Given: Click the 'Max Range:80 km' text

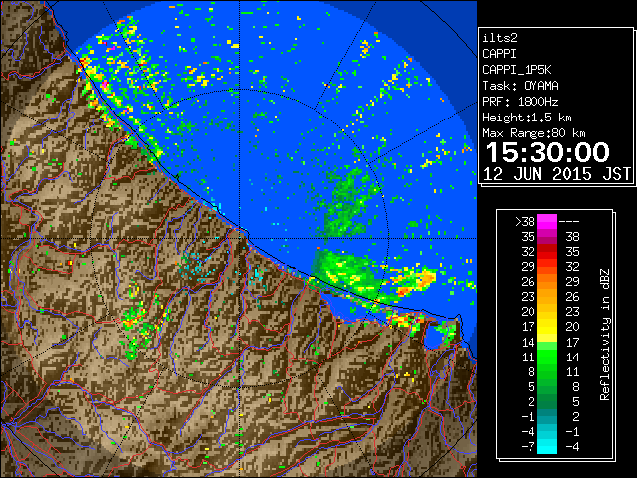Looking at the screenshot, I should click(x=533, y=133).
